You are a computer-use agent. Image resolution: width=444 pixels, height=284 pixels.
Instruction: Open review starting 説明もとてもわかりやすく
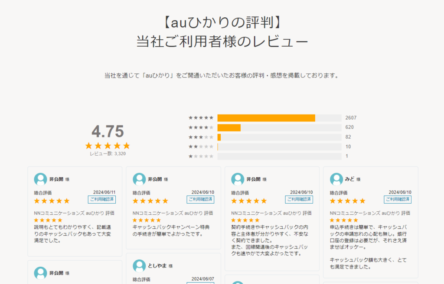(73, 234)
